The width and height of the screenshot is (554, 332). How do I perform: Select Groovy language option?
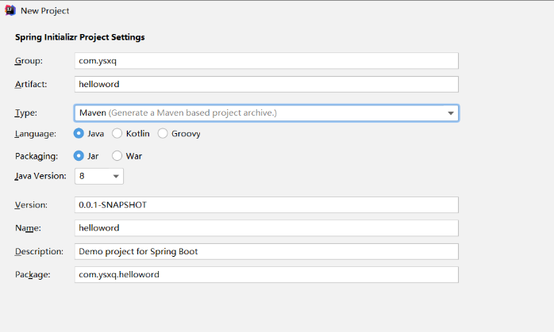pyautogui.click(x=164, y=133)
